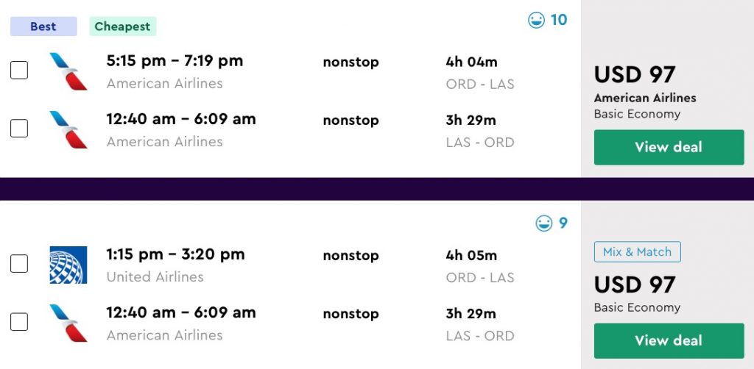Select checkbox for first result's 12:40 am return

tap(19, 129)
